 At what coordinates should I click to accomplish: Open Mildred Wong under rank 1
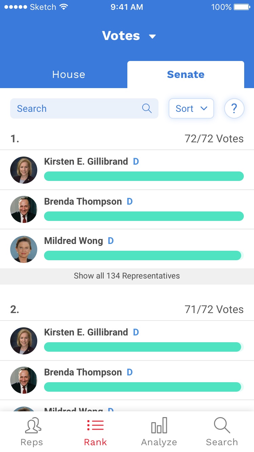pos(73,241)
